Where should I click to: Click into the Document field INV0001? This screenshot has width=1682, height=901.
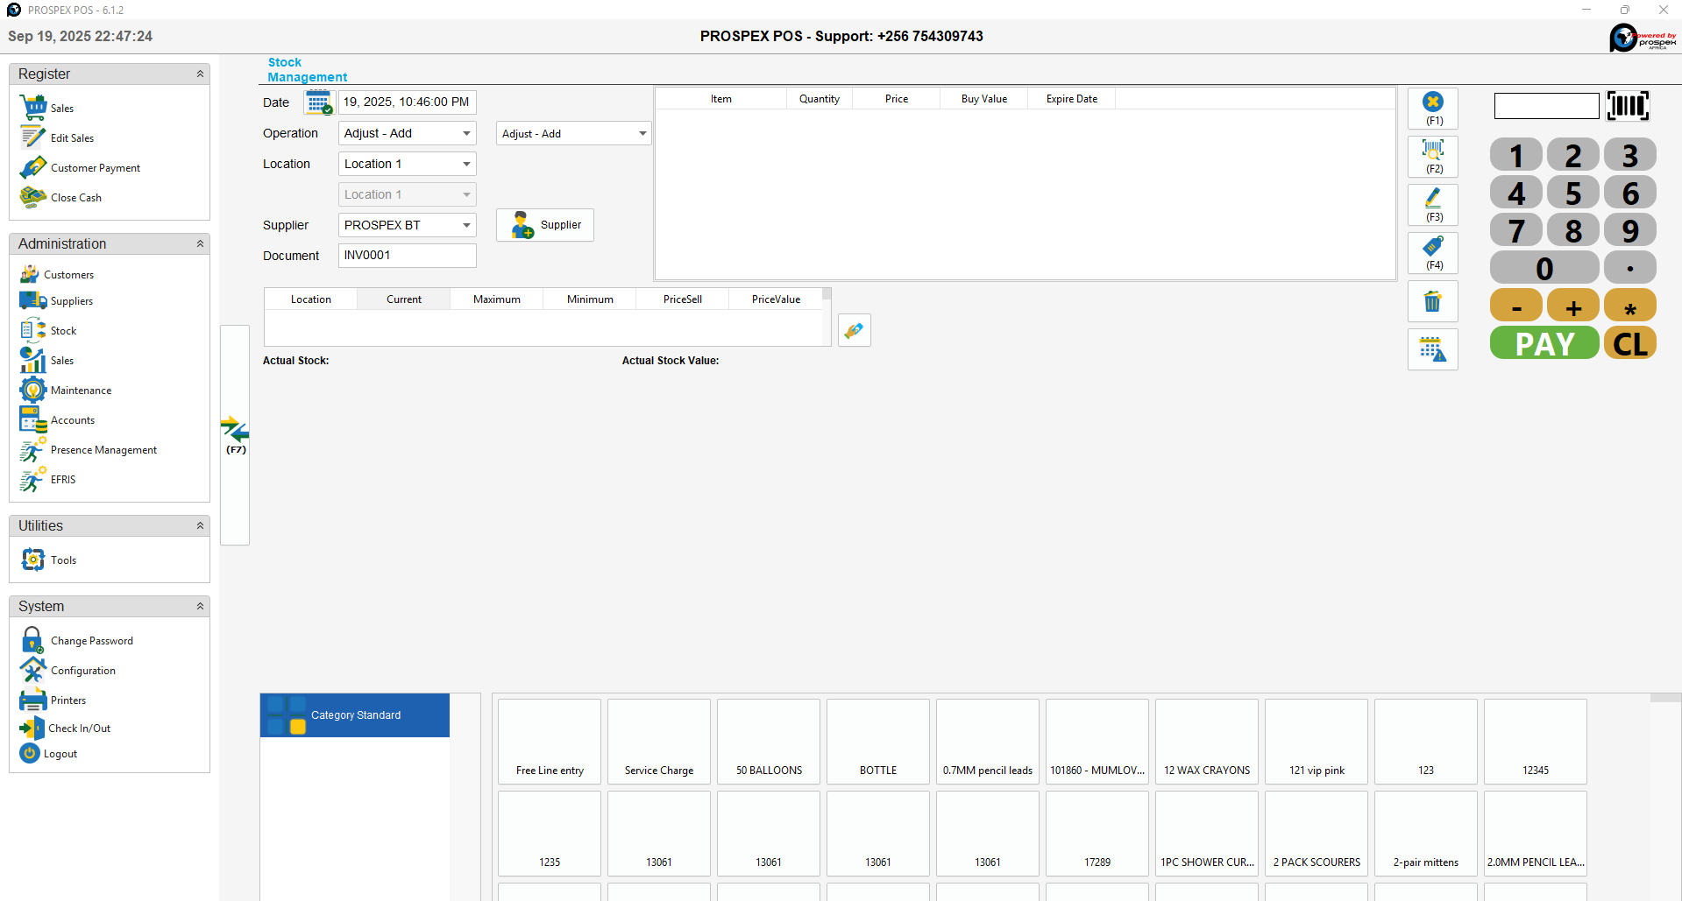coord(407,256)
